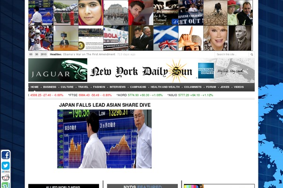This screenshot has height=188, width=283.
Task: Click the ALLIED WORLD NEWS header
Action: pyautogui.click(x=64, y=186)
